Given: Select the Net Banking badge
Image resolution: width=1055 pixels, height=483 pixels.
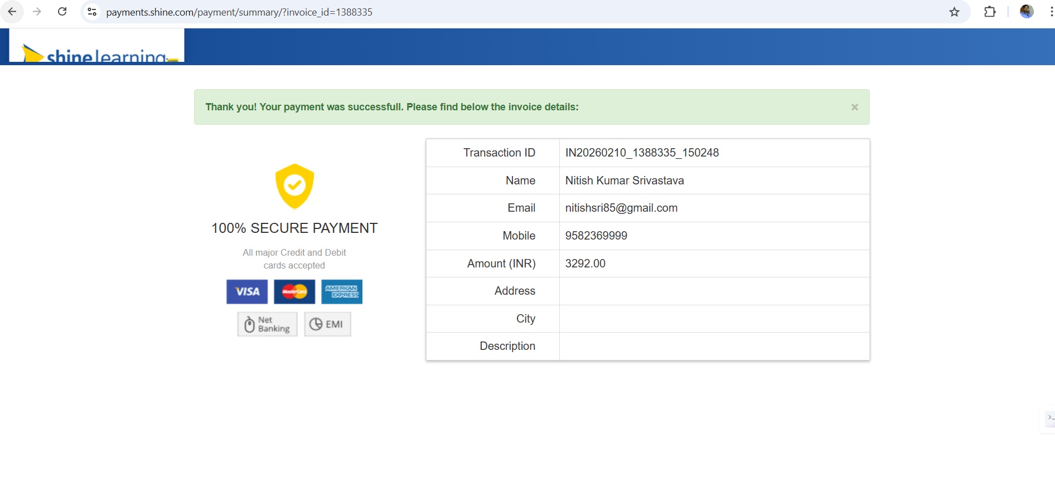Looking at the screenshot, I should click(267, 324).
